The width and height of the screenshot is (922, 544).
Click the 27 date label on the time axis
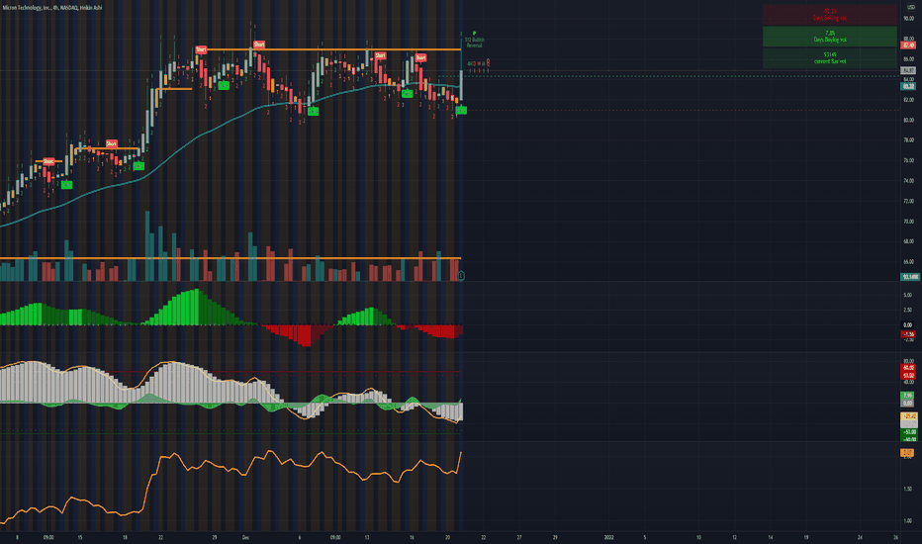pyautogui.click(x=519, y=537)
